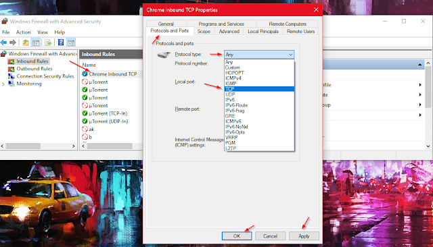Click the Name column header in Inbound Rules
433x247 pixels.
click(x=89, y=65)
